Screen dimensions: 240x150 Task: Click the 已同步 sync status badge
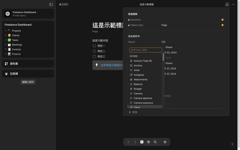click(x=64, y=5)
